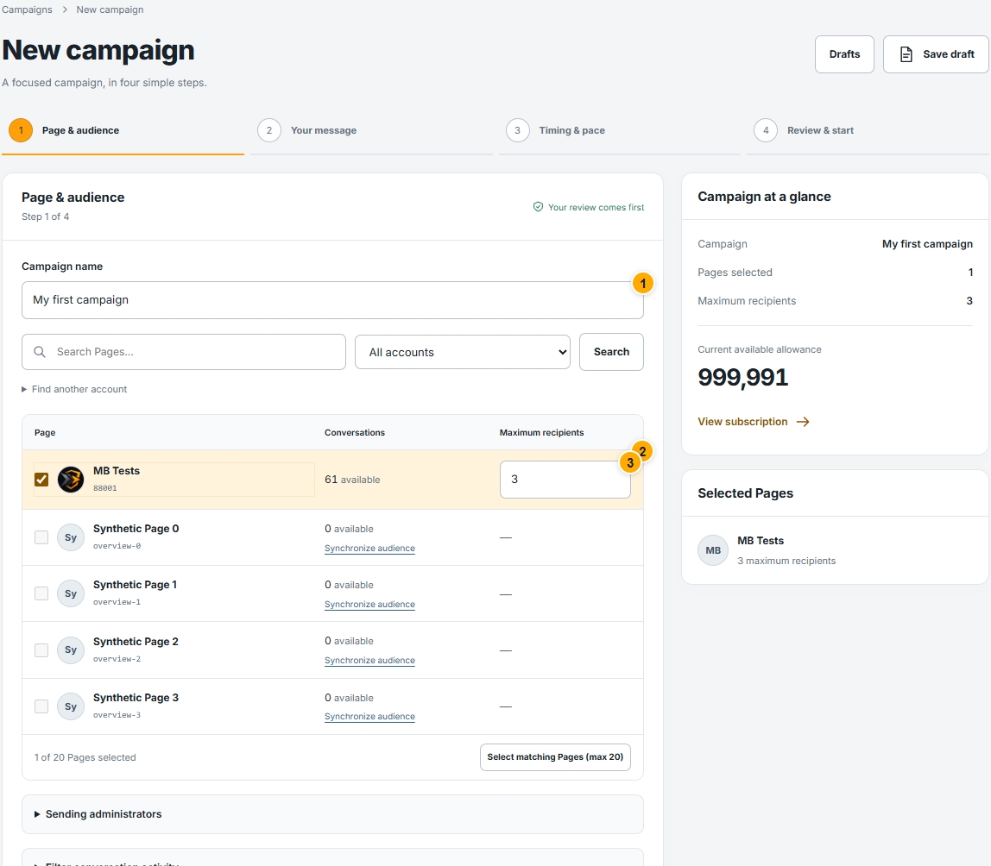Check the Synthetic Page 3 checkbox

(41, 706)
